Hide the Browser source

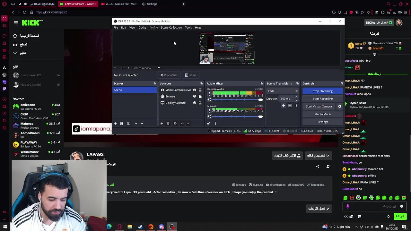[195, 96]
